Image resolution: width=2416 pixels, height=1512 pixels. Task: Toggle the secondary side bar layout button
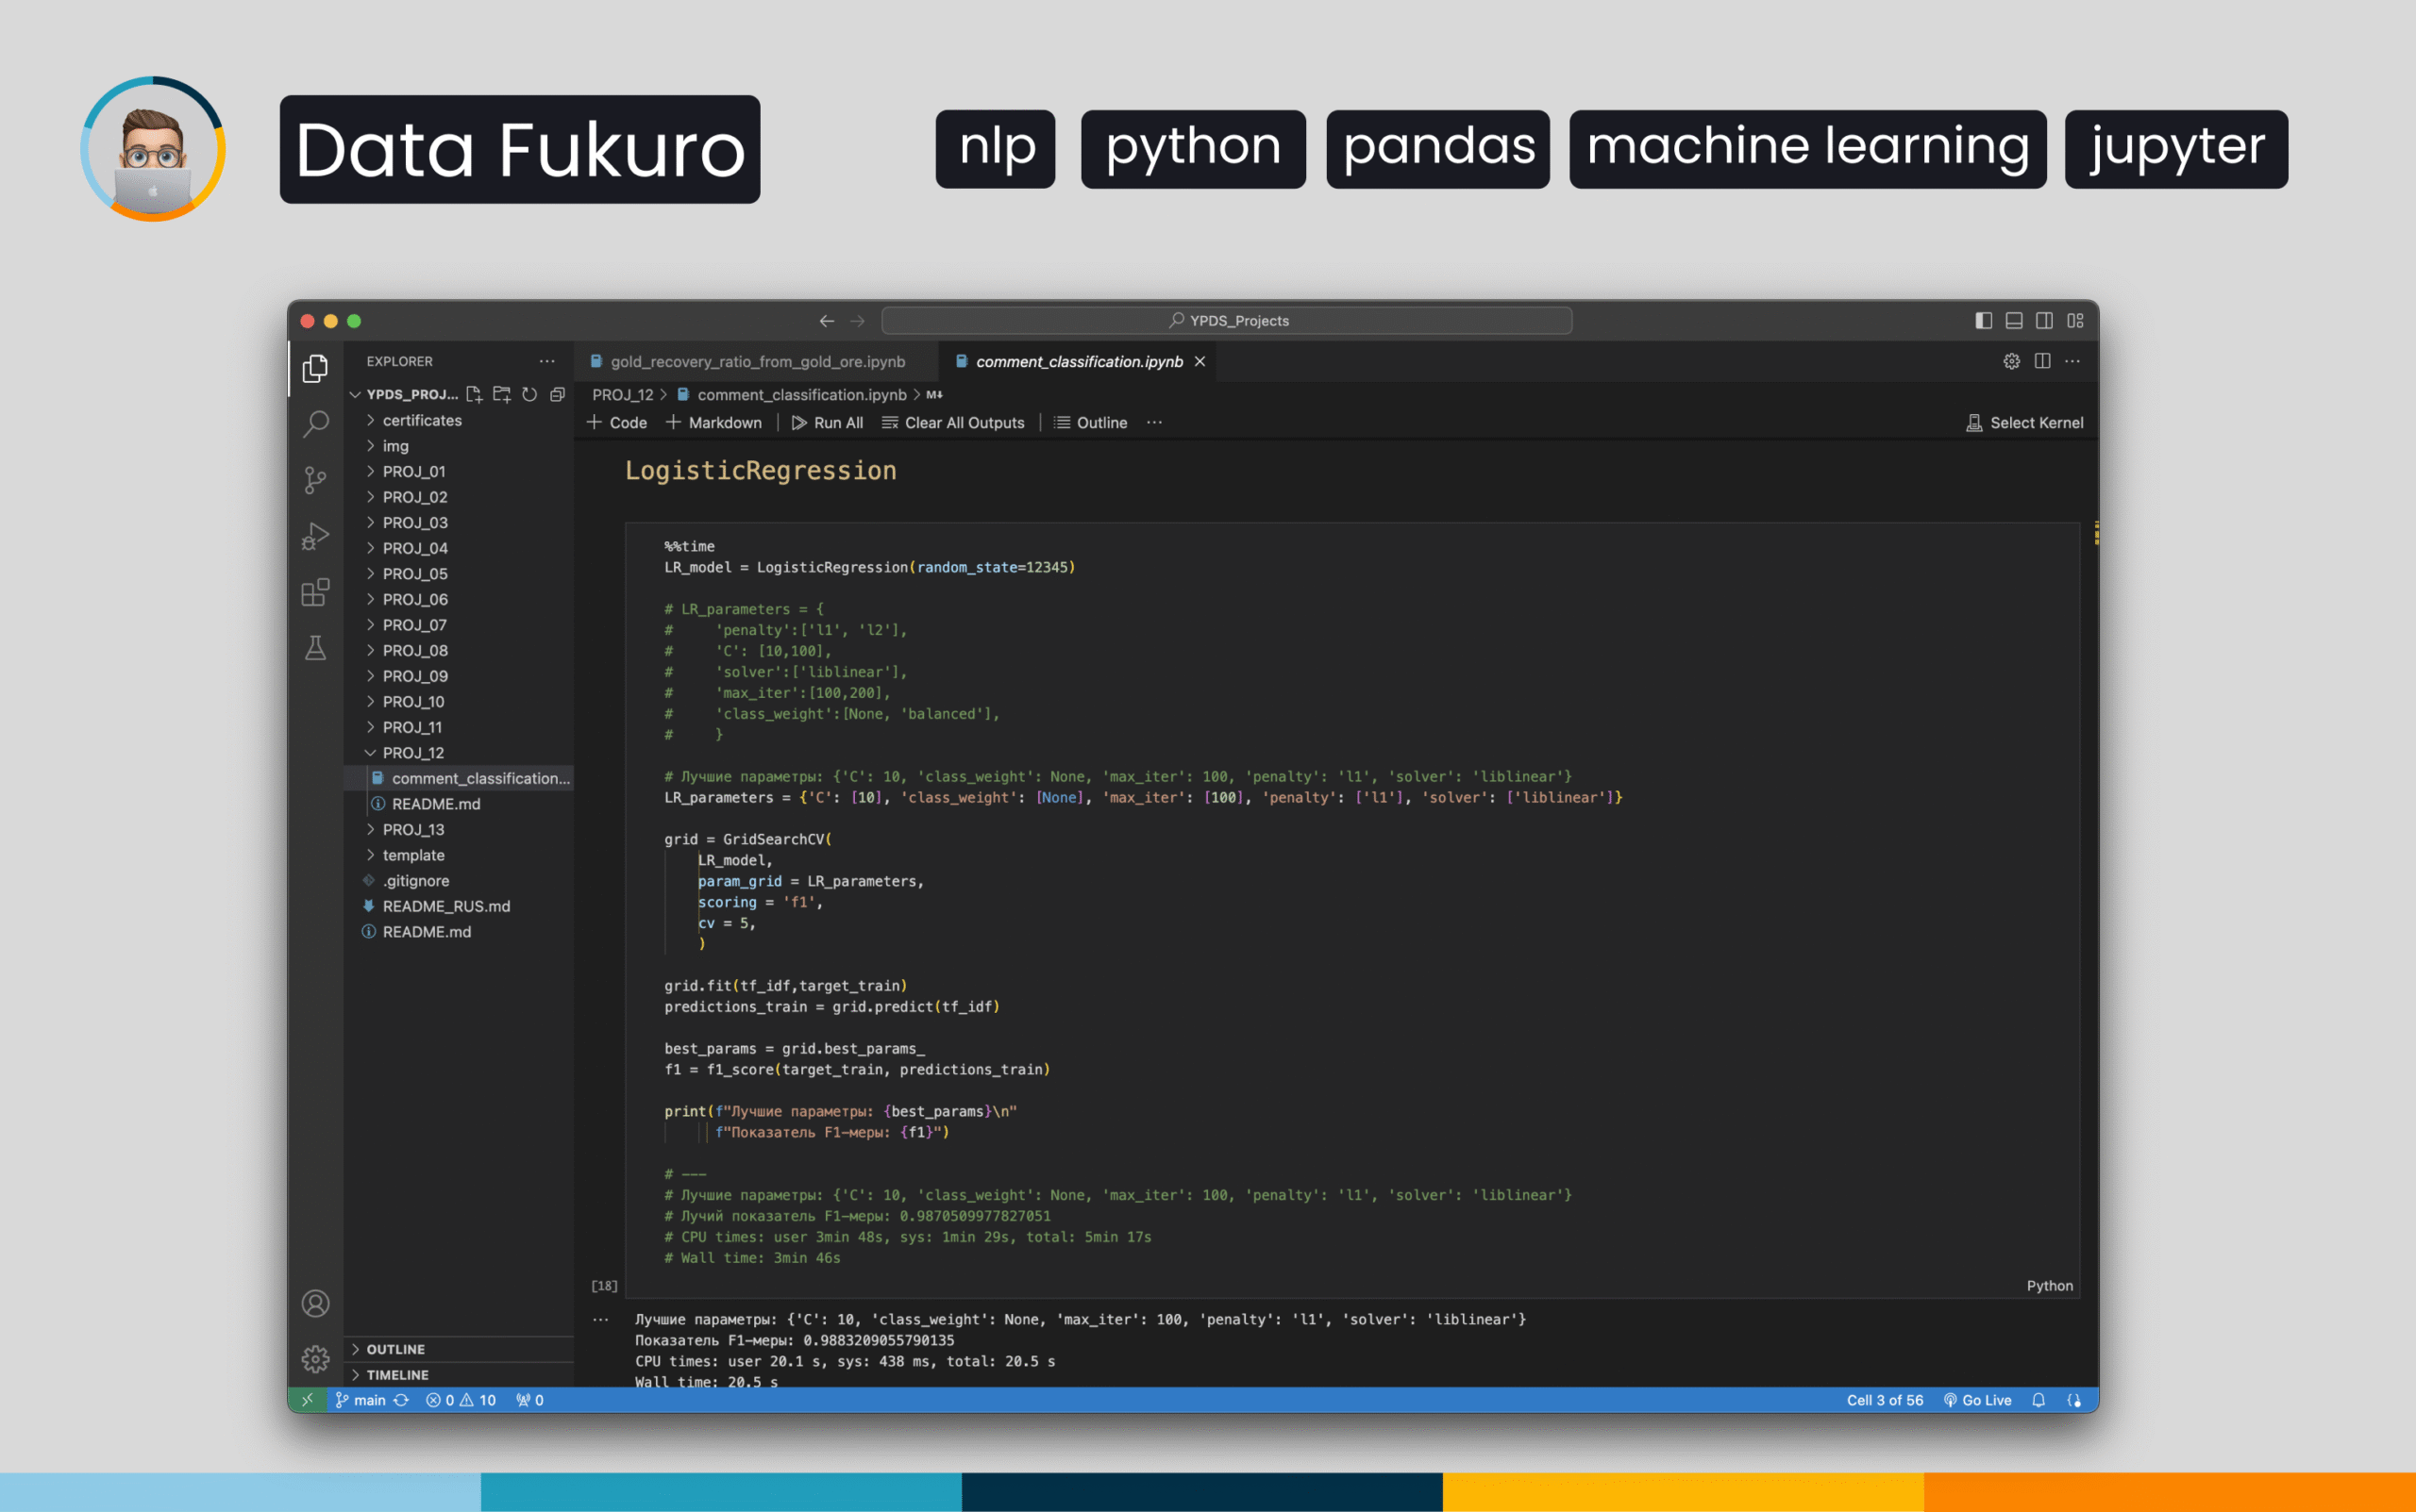[2045, 321]
